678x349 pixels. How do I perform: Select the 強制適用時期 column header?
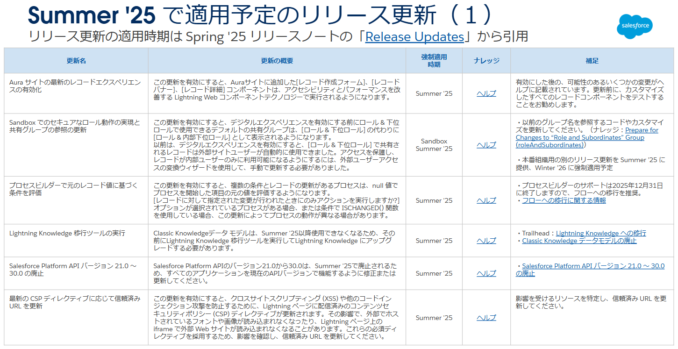434,61
